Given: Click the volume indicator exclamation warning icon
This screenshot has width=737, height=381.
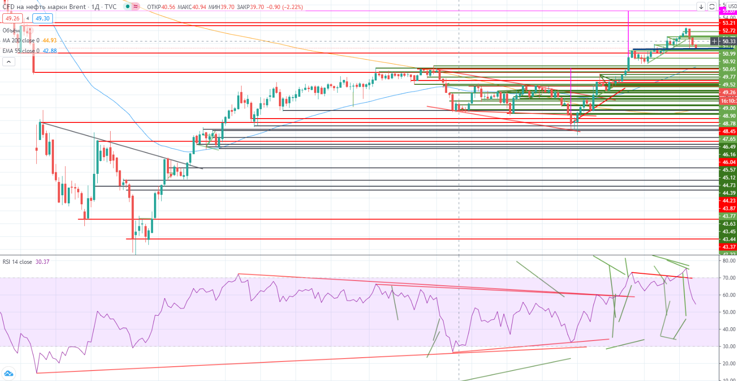Looking at the screenshot, I should [29, 30].
